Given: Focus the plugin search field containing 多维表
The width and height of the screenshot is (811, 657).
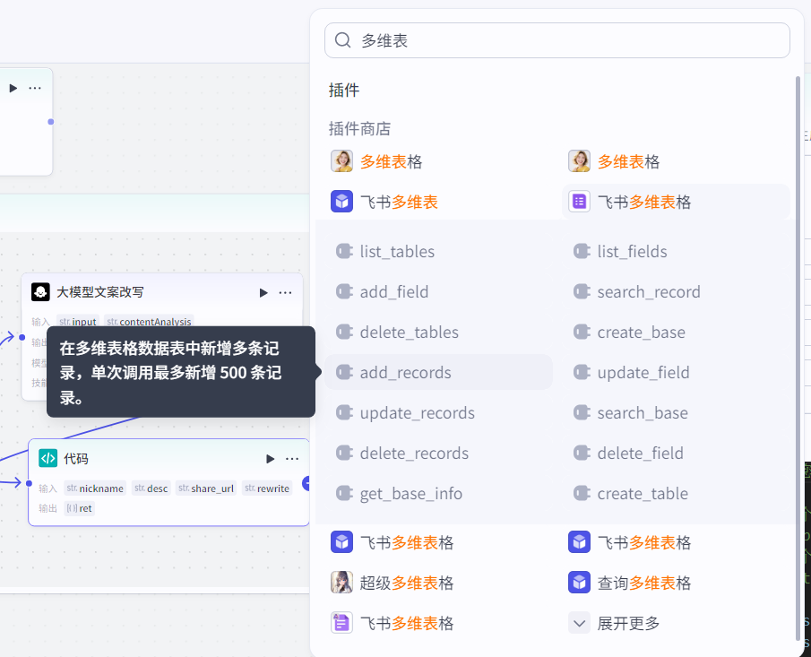Looking at the screenshot, I should (557, 40).
